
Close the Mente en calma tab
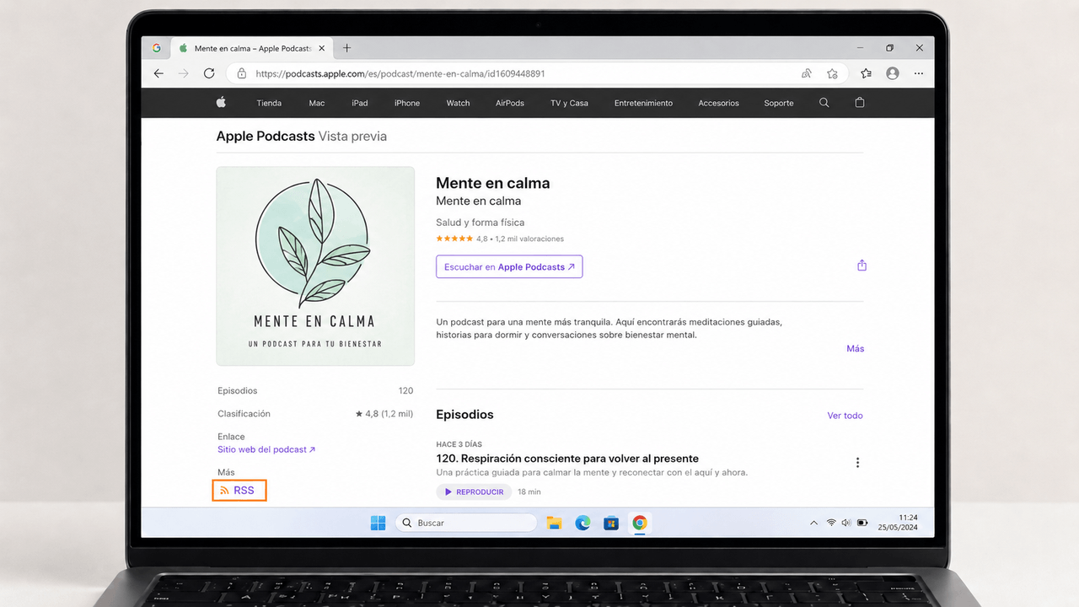[321, 48]
